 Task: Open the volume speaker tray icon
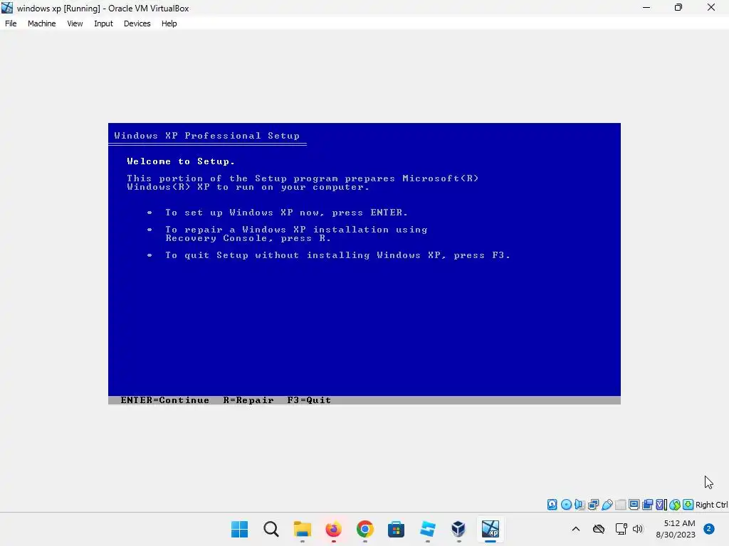pyautogui.click(x=637, y=529)
